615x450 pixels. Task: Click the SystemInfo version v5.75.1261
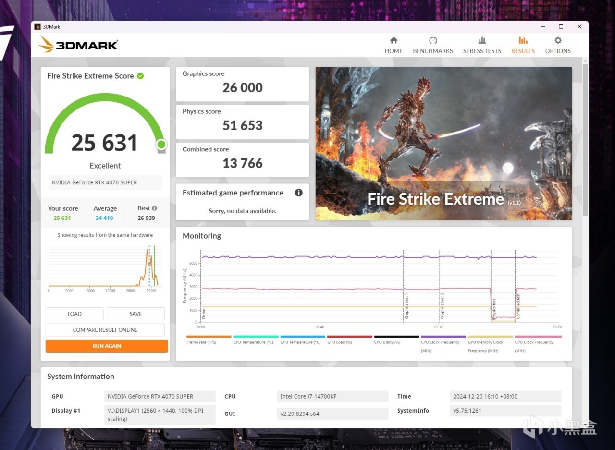click(506, 411)
